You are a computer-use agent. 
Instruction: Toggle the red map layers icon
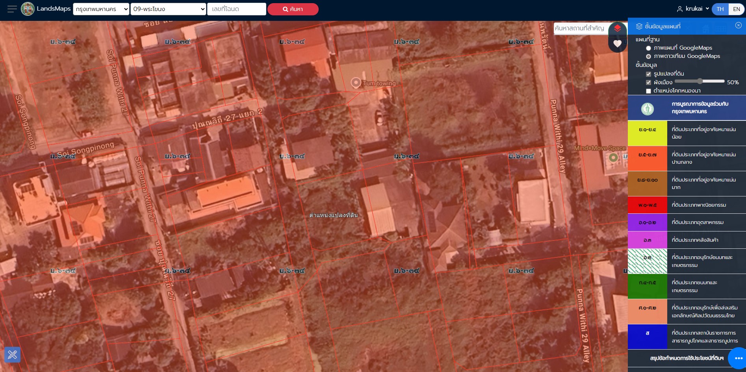(x=617, y=28)
